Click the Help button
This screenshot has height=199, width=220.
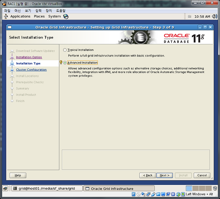(18, 175)
